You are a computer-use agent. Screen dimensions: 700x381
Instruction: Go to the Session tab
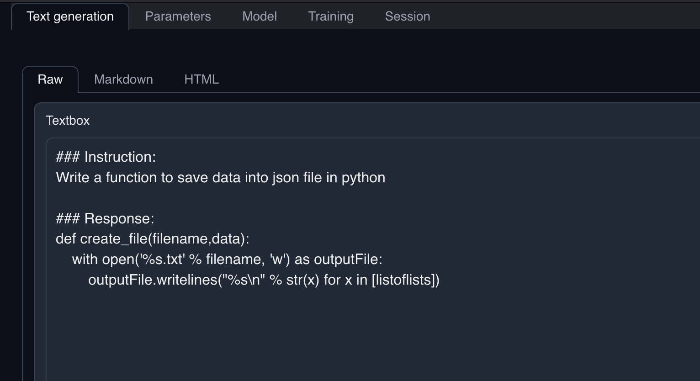click(x=407, y=16)
